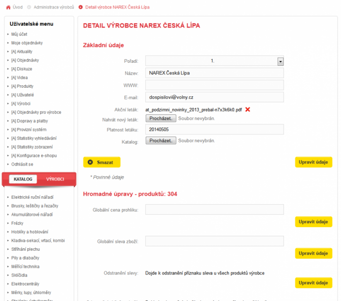Go to Administrace výrobců breadcrumb
The width and height of the screenshot is (341, 301).
54,7
